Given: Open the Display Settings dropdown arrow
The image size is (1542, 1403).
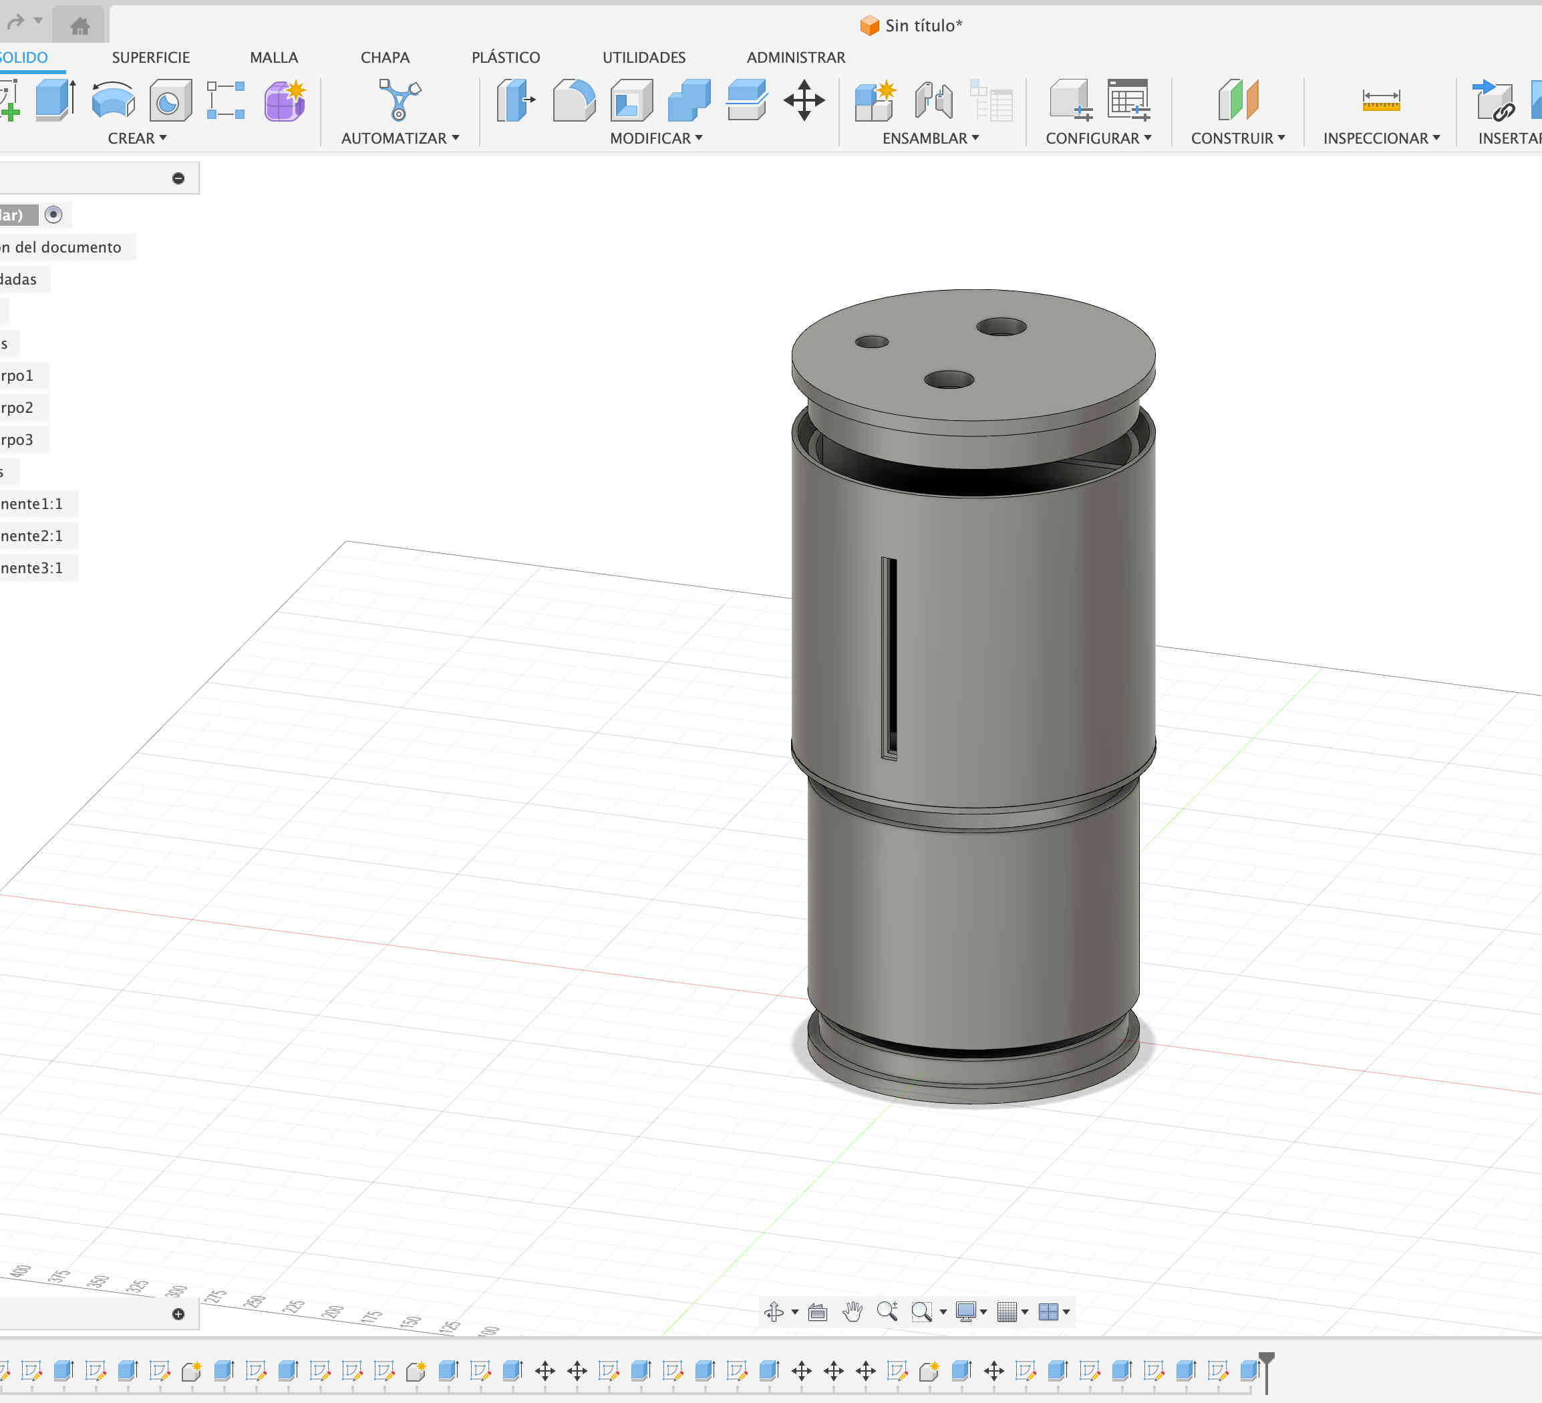Looking at the screenshot, I should [x=983, y=1312].
